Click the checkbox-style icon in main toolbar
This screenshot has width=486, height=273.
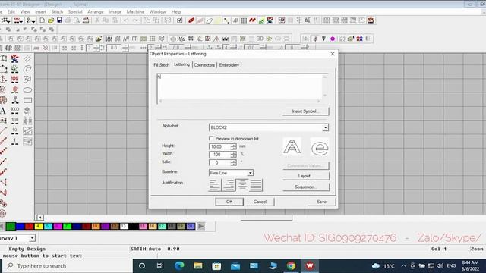[x=179, y=20]
